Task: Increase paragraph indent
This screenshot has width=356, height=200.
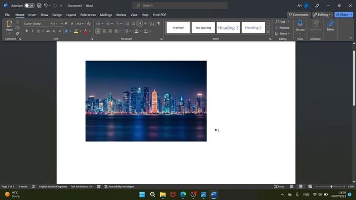Action: click(x=133, y=23)
